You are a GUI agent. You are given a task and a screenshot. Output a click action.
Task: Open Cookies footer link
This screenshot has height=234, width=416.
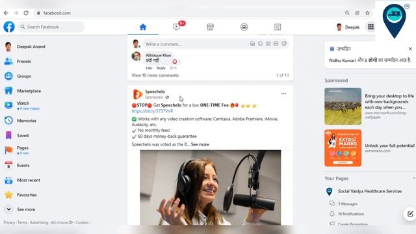[82, 222]
